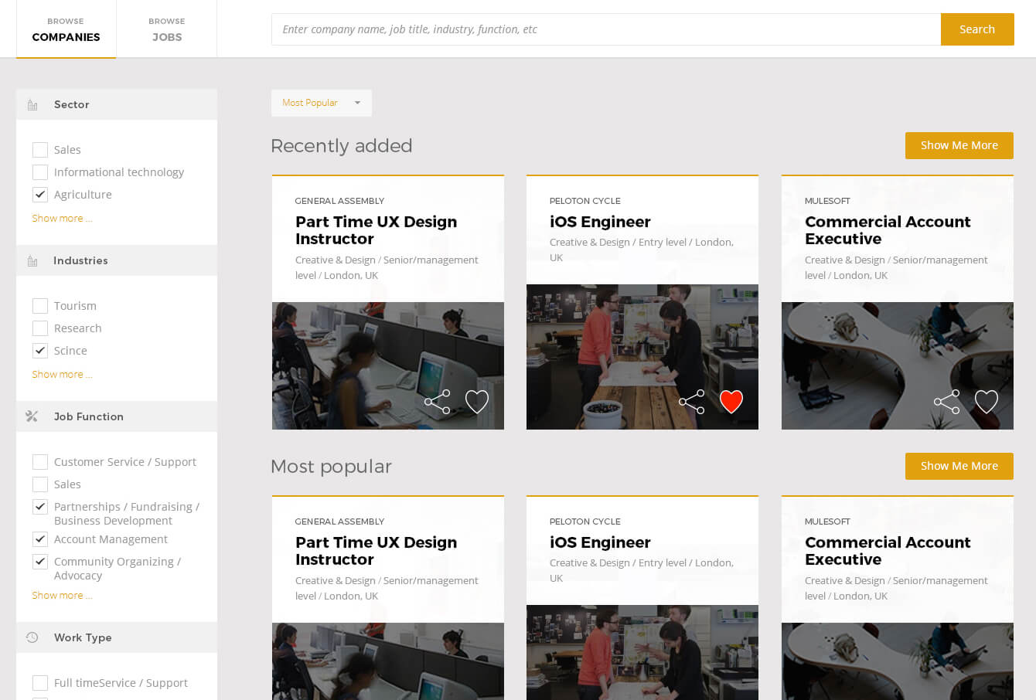Click MULESOFT company name in Most popular
Image resolution: width=1036 pixels, height=700 pixels.
click(x=827, y=522)
